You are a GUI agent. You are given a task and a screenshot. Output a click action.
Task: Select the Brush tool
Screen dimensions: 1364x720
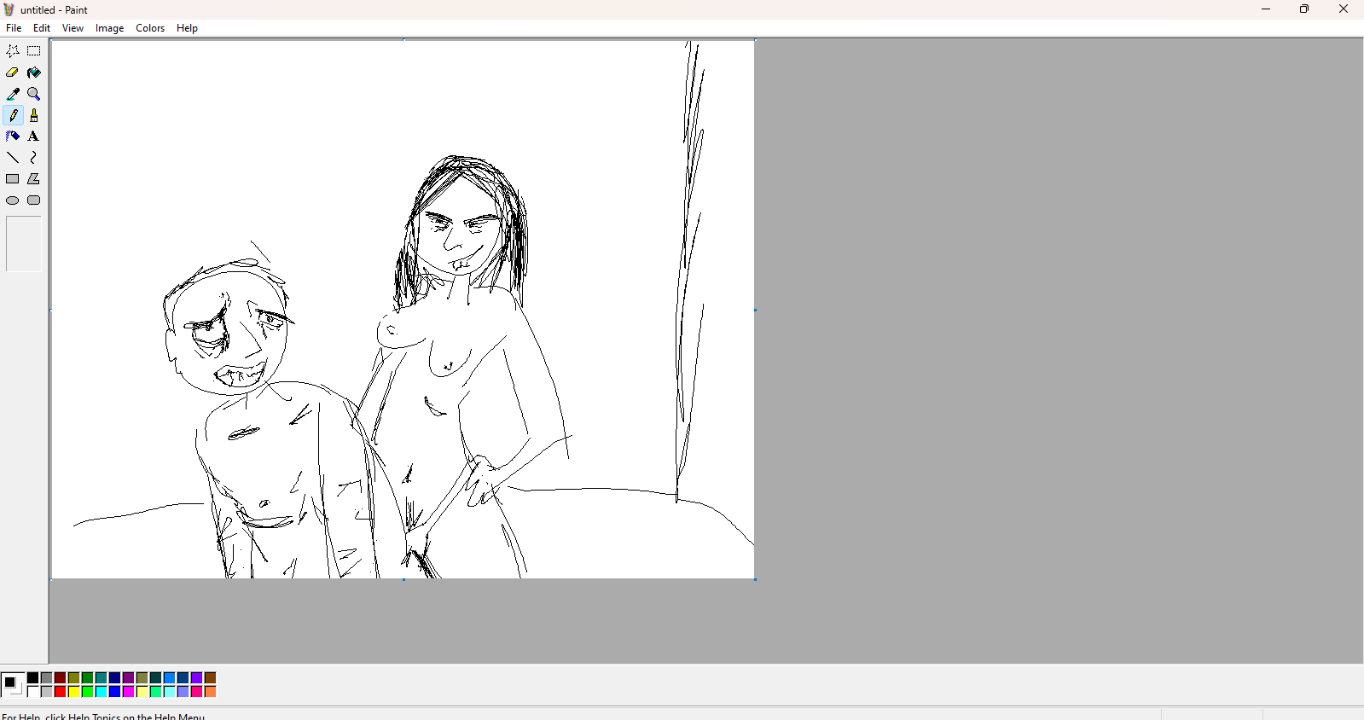click(34, 115)
